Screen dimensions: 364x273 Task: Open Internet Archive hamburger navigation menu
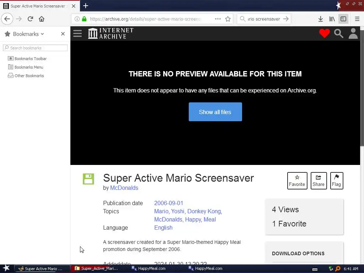(77, 33)
